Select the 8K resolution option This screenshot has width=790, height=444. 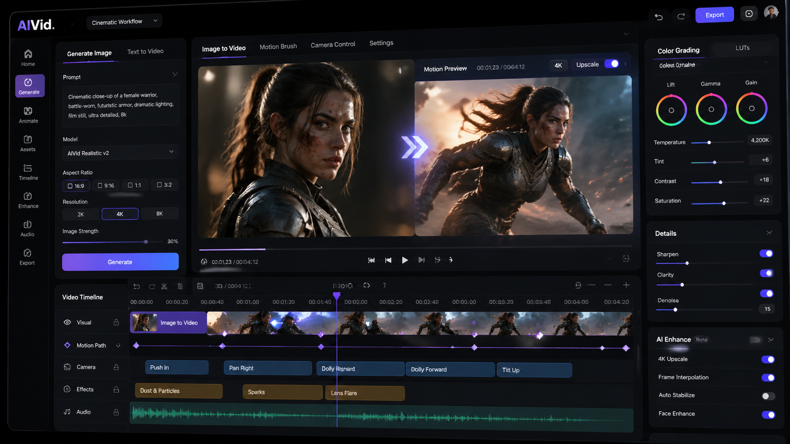click(160, 214)
